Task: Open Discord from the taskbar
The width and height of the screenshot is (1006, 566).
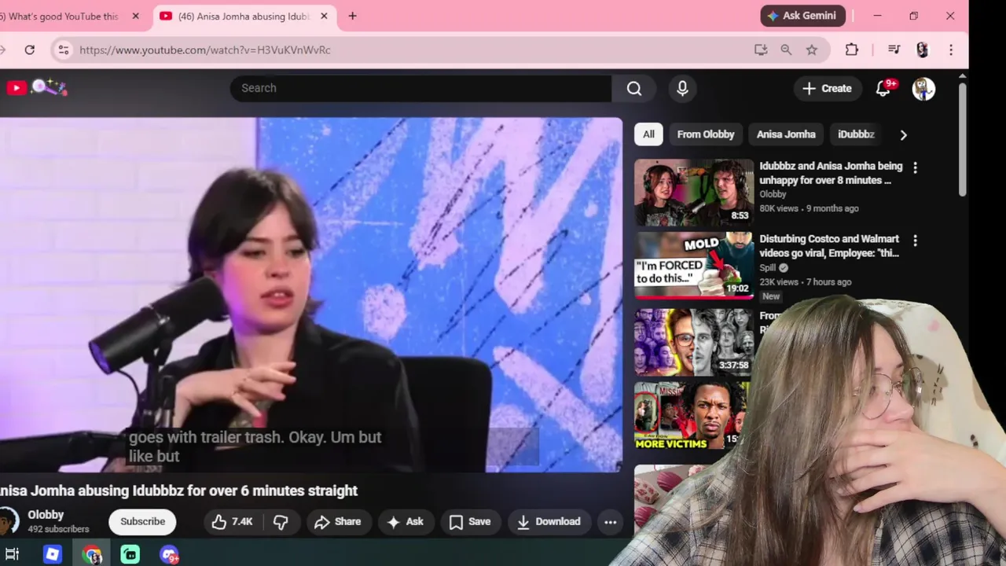Action: click(169, 555)
